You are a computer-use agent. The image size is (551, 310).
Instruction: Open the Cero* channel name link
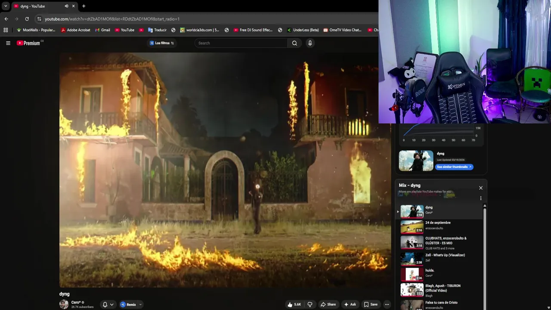(x=76, y=302)
